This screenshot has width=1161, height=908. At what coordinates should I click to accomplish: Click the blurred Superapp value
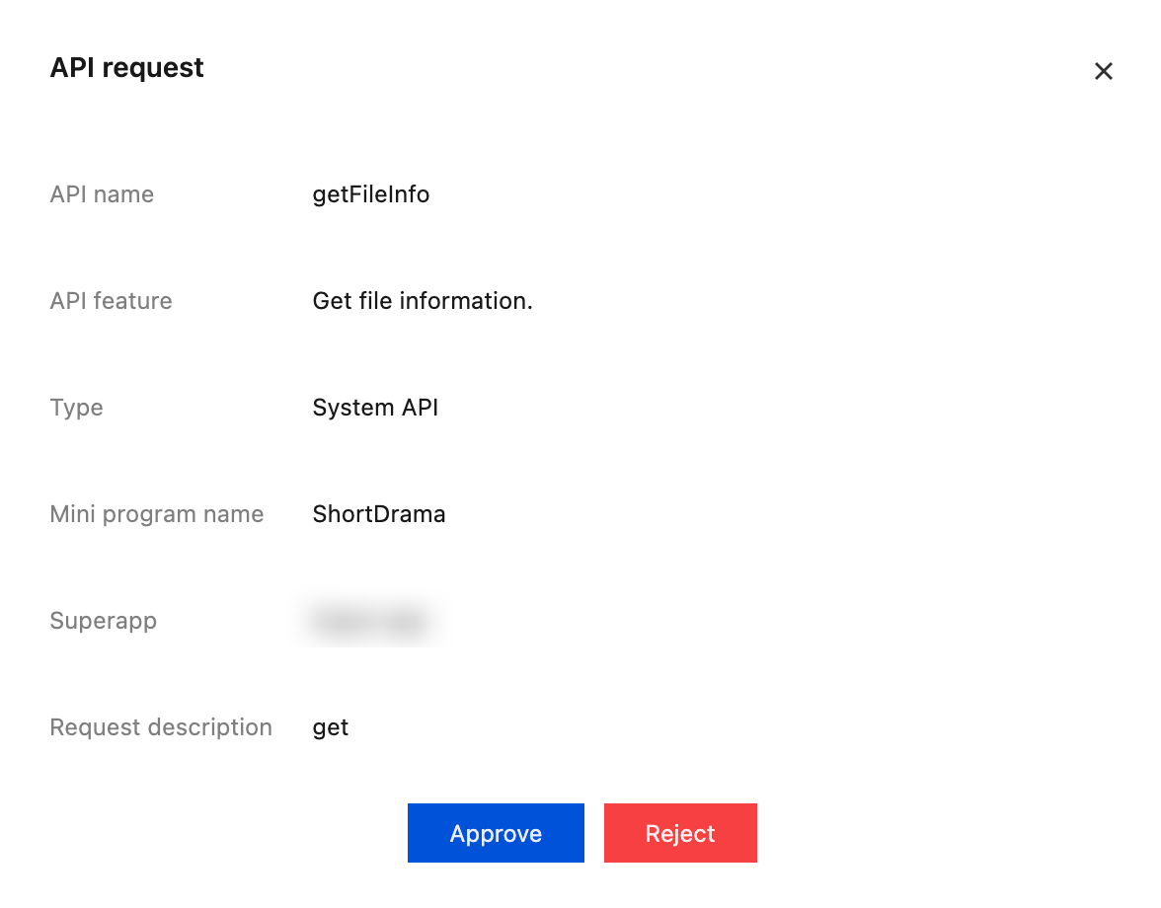tap(368, 621)
